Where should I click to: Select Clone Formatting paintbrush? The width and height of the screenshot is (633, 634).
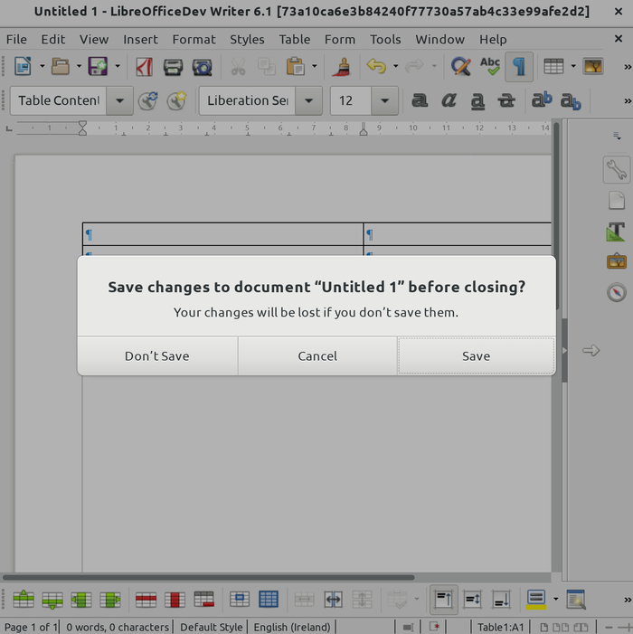342,67
